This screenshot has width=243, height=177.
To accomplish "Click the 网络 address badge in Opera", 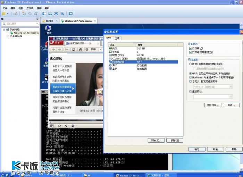I will coord(91,49).
